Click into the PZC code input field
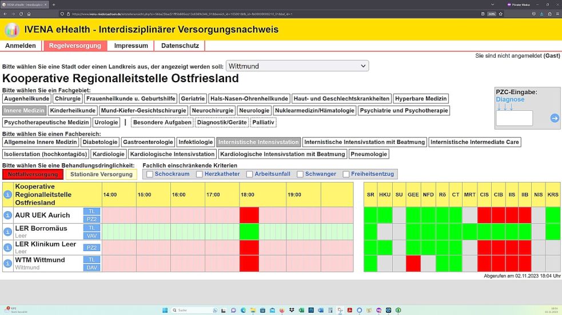 (x=515, y=118)
